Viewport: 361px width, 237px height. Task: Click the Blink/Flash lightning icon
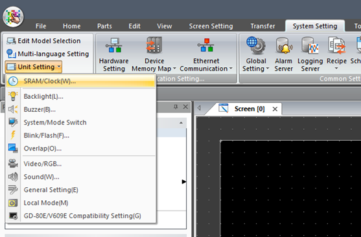click(x=13, y=136)
